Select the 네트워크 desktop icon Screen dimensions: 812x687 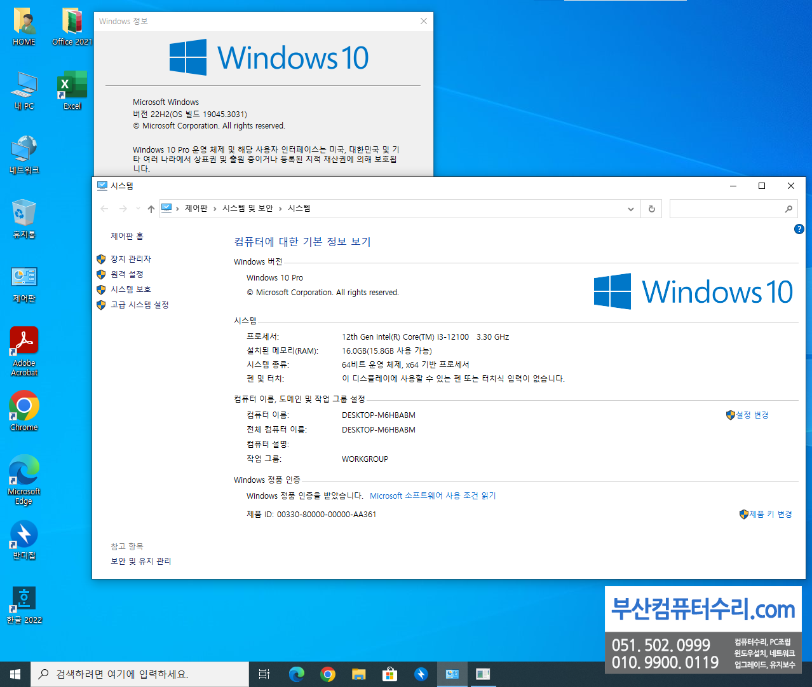(24, 155)
